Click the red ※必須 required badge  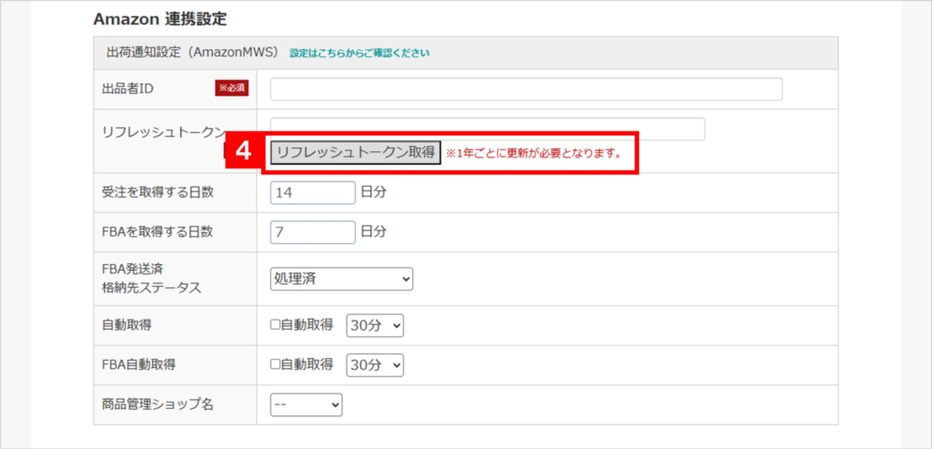click(x=231, y=88)
